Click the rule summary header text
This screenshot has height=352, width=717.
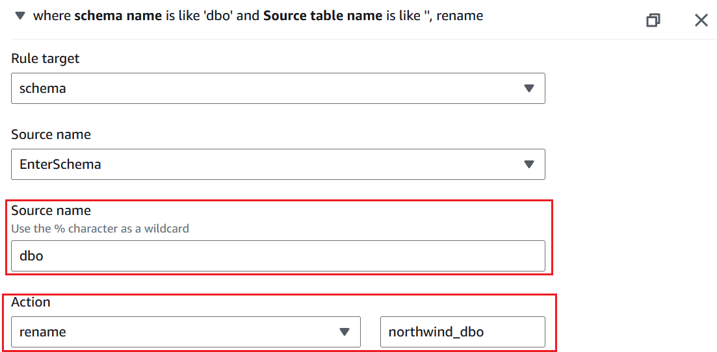point(257,16)
